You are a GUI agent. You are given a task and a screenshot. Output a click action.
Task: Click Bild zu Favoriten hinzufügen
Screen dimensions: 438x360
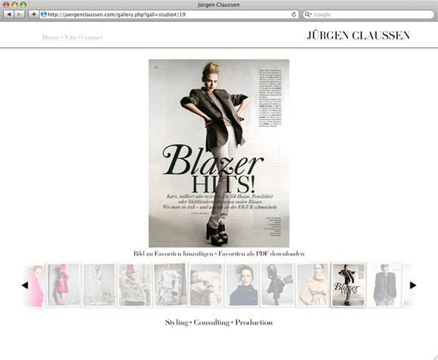pos(173,254)
